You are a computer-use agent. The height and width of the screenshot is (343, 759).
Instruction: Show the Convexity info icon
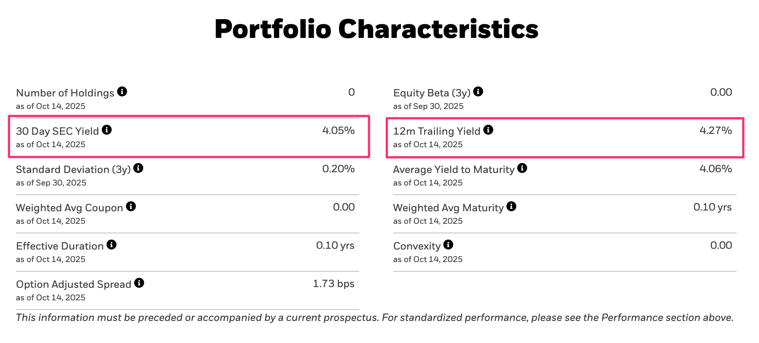coord(448,245)
